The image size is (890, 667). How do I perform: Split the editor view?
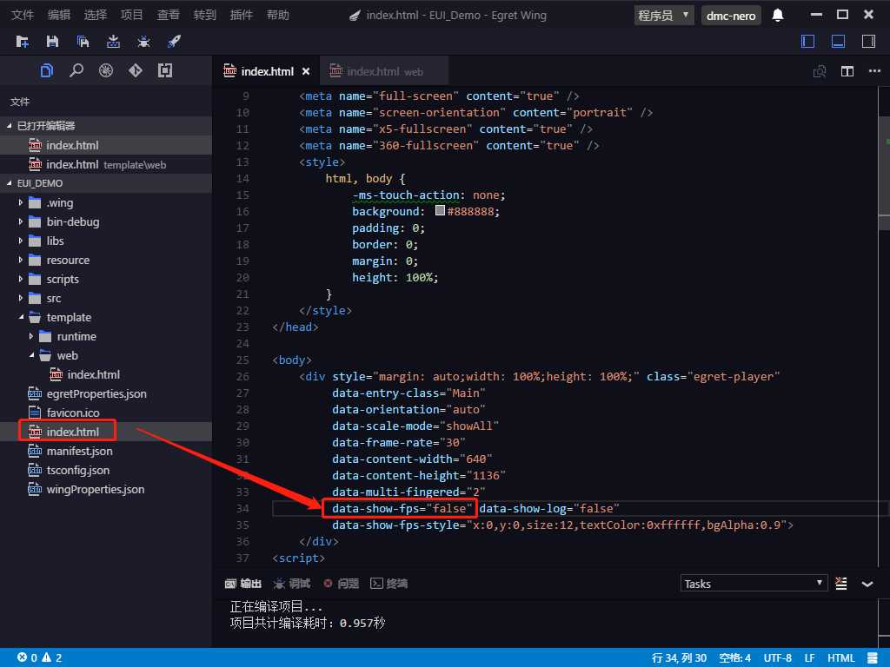[847, 71]
